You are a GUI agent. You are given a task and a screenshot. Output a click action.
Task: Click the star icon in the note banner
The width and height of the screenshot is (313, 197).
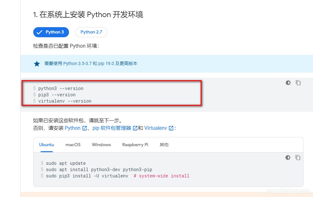click(x=37, y=64)
